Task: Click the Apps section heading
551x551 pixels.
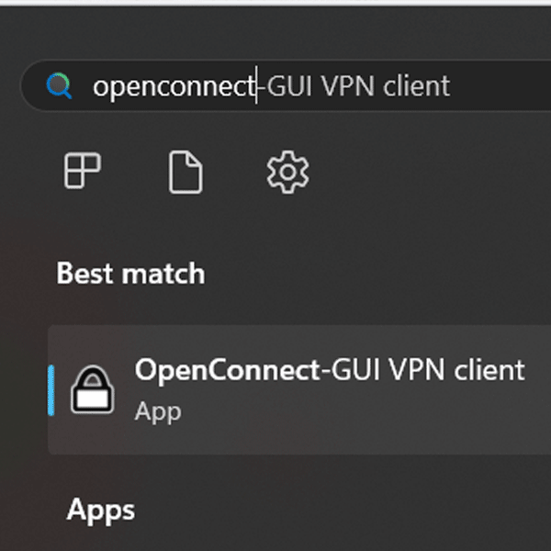Action: tap(101, 510)
